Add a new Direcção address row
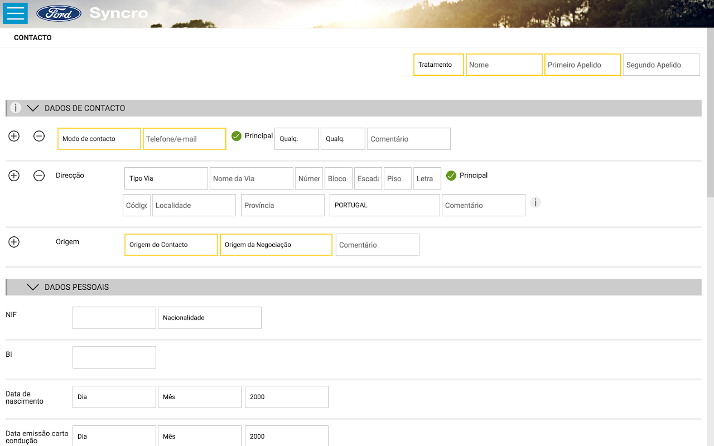The height and width of the screenshot is (446, 714). pos(14,176)
